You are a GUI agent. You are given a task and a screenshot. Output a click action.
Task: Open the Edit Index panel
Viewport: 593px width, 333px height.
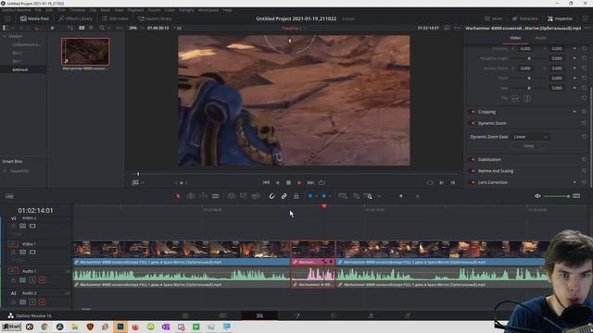[115, 18]
